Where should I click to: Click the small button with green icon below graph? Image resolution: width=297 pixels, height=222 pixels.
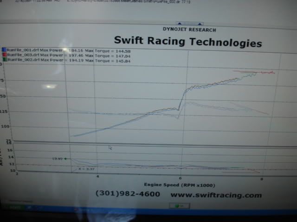(180, 206)
